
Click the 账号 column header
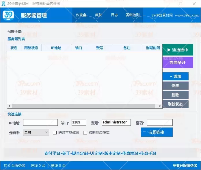pyautogui.click(x=100, y=48)
